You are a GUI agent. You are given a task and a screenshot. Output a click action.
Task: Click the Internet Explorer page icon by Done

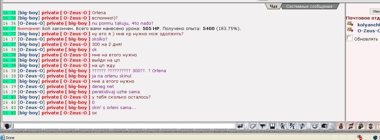click(3, 138)
